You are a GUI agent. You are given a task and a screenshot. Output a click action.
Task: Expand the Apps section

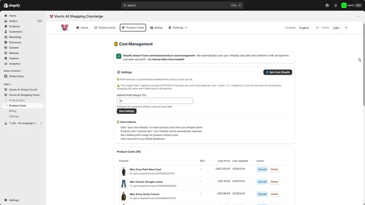[x=8, y=84]
